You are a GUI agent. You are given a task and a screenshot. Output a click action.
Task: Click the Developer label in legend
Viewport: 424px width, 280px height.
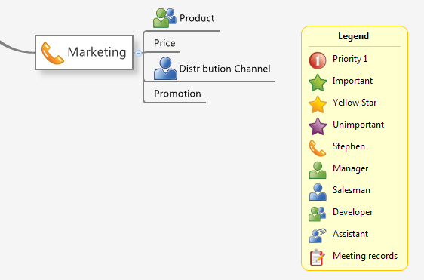352,212
